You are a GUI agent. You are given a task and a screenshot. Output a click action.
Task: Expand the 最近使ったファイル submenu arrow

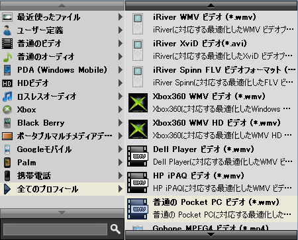[x=121, y=17]
